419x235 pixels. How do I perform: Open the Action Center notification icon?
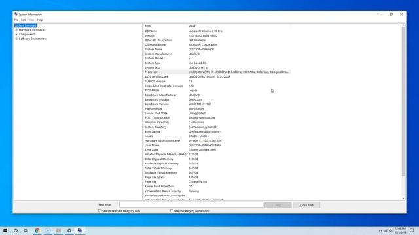pos(412,230)
